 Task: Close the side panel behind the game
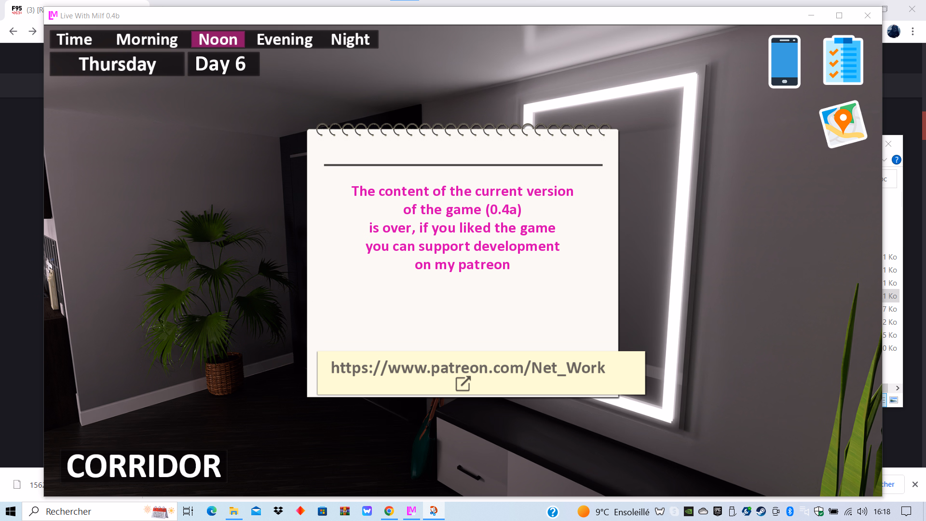888,144
